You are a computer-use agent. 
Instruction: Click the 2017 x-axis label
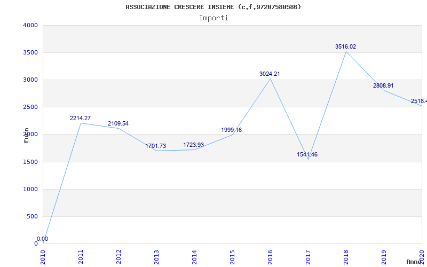coord(308,257)
